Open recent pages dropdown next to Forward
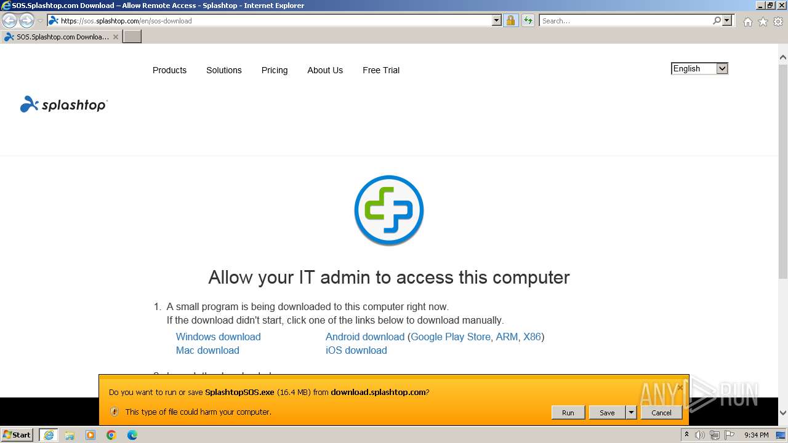 41,21
